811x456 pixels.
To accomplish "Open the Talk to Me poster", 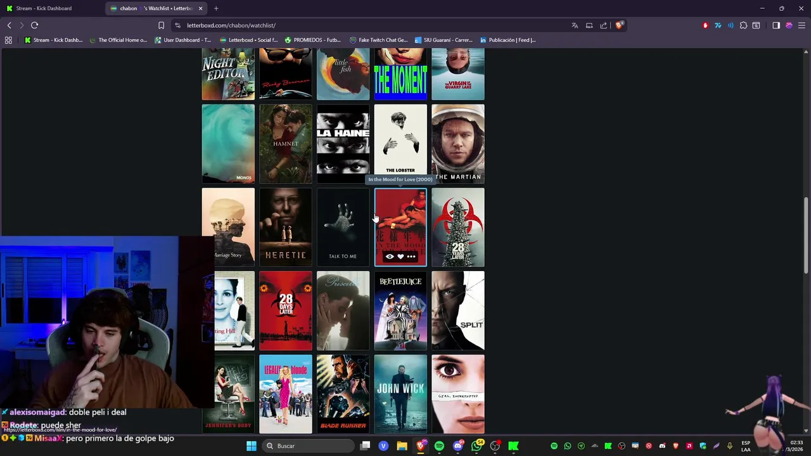I will click(343, 227).
